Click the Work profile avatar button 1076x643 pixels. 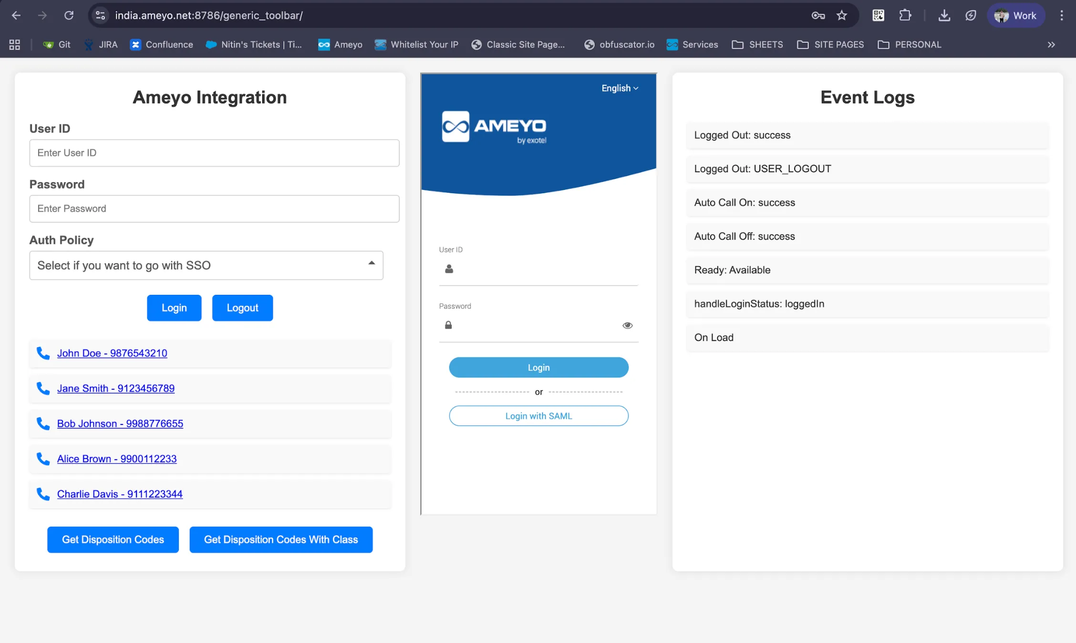pos(1015,15)
